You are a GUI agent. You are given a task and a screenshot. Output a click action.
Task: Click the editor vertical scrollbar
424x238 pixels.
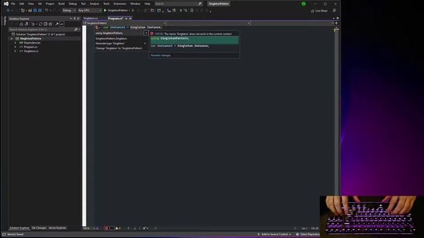coord(336,127)
